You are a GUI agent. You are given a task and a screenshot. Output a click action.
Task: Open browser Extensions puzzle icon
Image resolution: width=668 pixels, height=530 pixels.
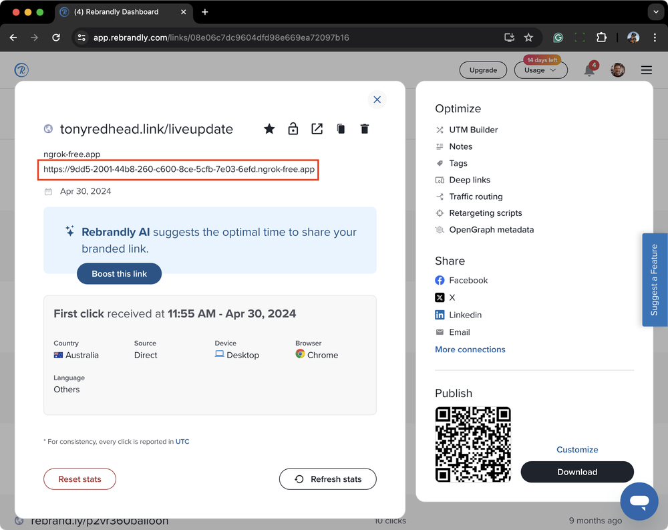click(x=601, y=37)
